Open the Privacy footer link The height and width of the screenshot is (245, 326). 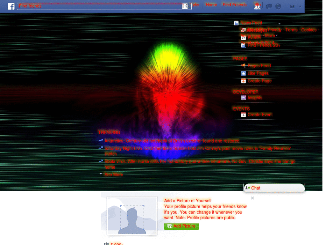[x=275, y=30]
